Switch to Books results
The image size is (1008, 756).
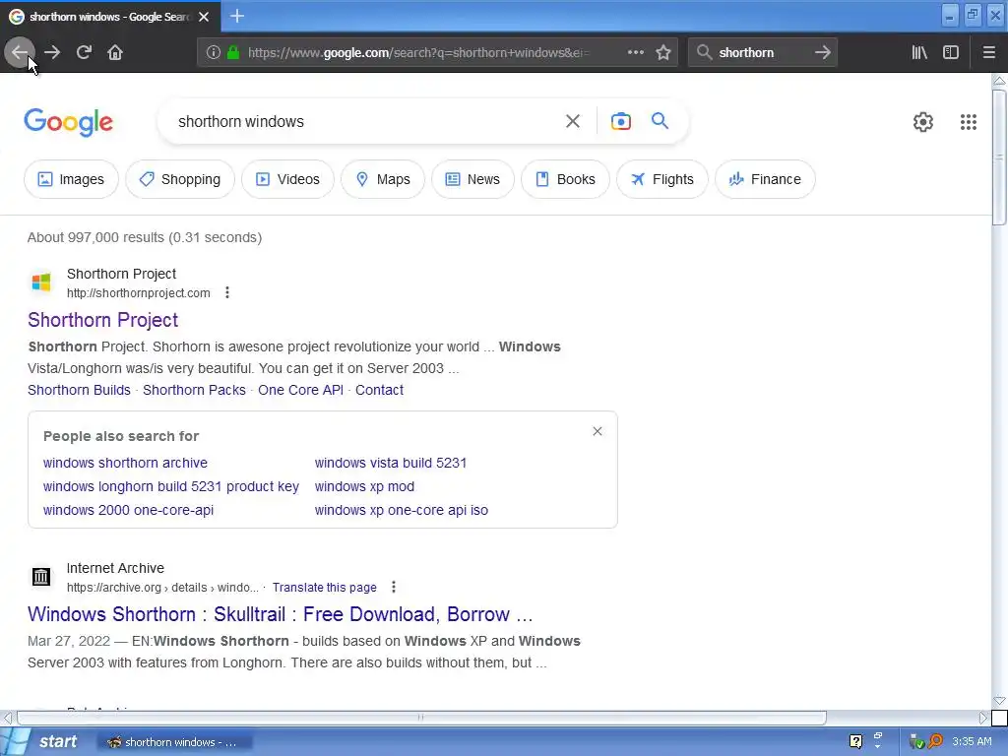(565, 179)
